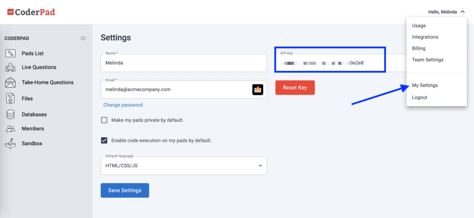Go to Live Questions
This screenshot has height=218, width=474.
click(39, 67)
